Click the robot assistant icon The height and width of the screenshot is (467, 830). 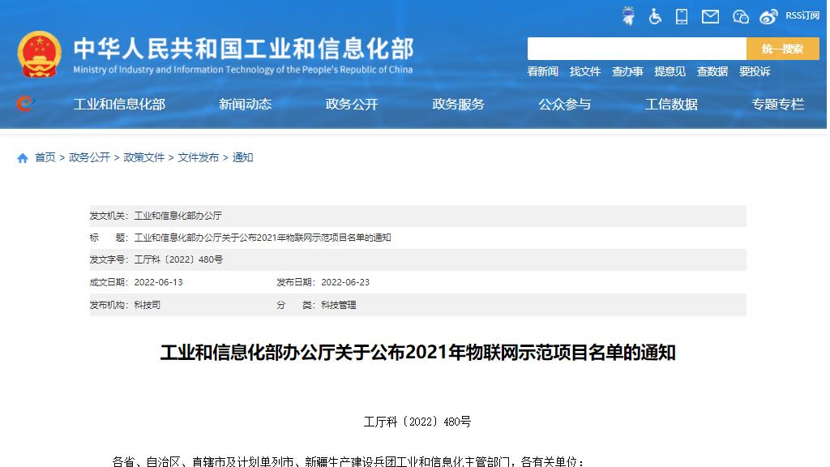(x=628, y=16)
